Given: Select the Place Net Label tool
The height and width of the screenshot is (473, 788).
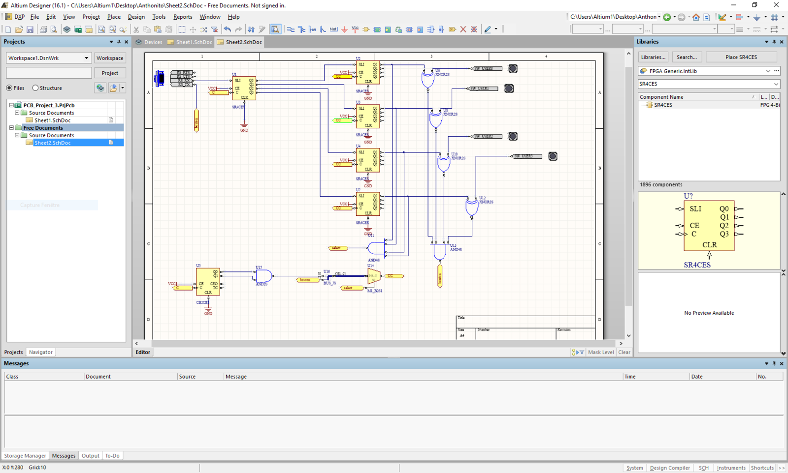Looking at the screenshot, I should pyautogui.click(x=333, y=30).
